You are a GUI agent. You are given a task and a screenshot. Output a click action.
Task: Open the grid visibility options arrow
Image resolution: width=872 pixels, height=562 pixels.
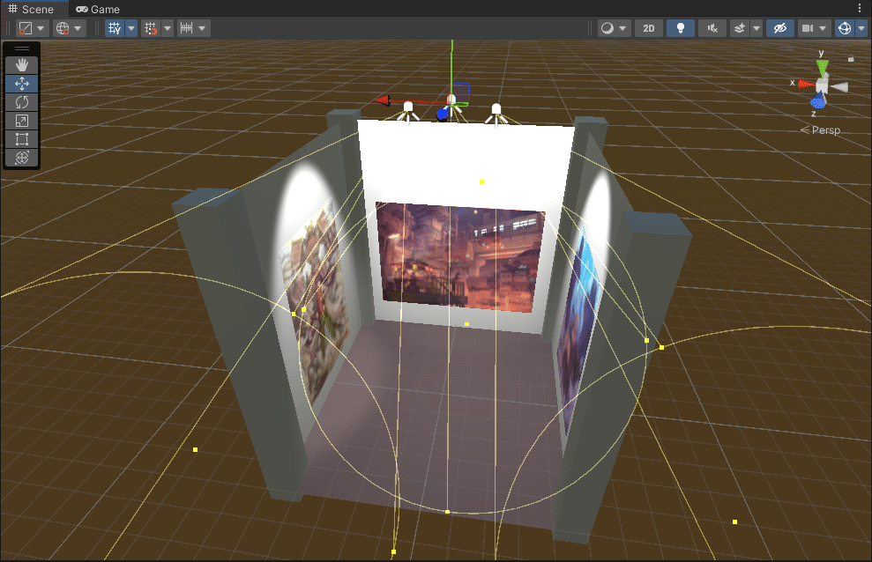pos(131,28)
